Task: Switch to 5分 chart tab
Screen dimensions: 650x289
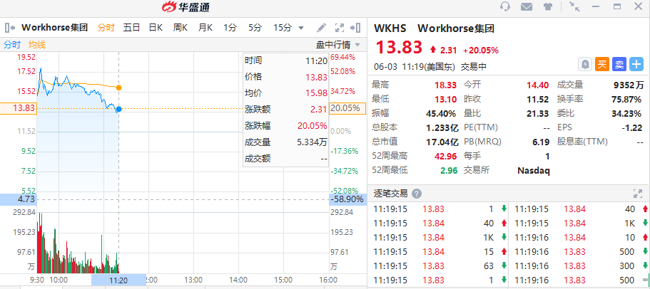Action: 255,28
